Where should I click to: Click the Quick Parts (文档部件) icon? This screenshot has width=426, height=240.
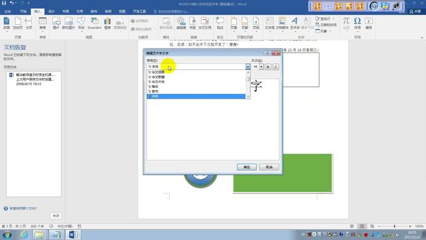(x=282, y=23)
